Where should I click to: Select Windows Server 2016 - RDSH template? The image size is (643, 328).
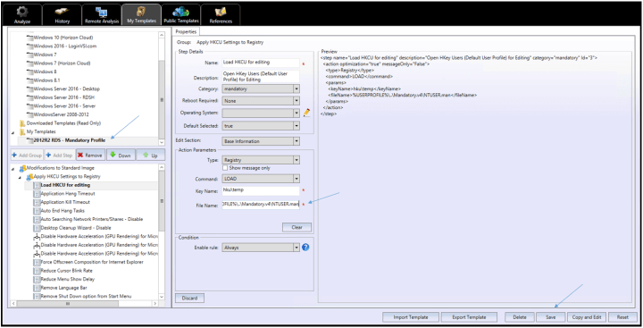[x=65, y=97]
